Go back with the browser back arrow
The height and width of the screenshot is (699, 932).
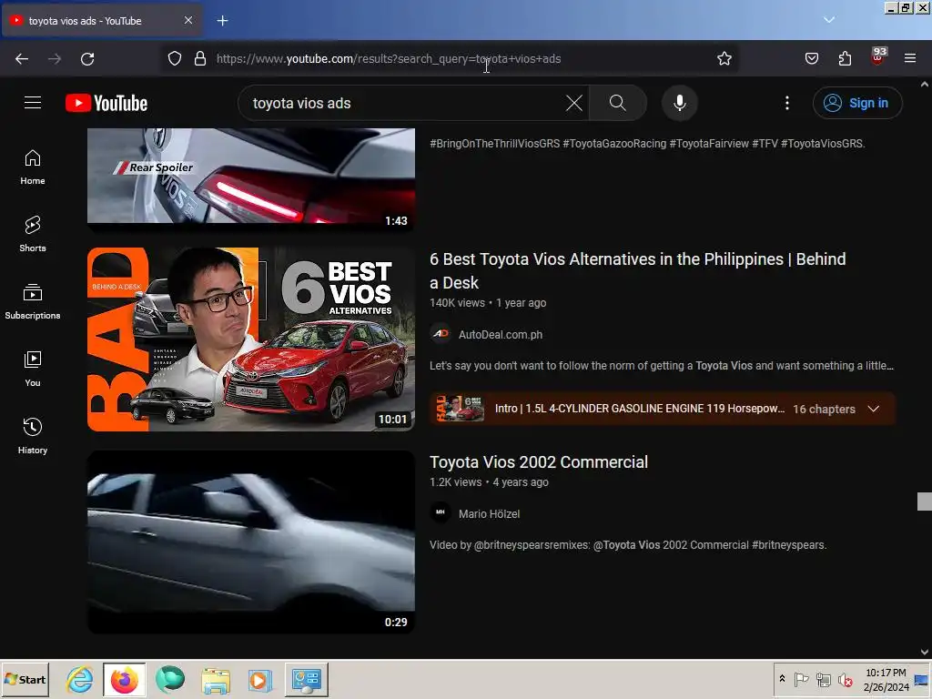pos(22,59)
